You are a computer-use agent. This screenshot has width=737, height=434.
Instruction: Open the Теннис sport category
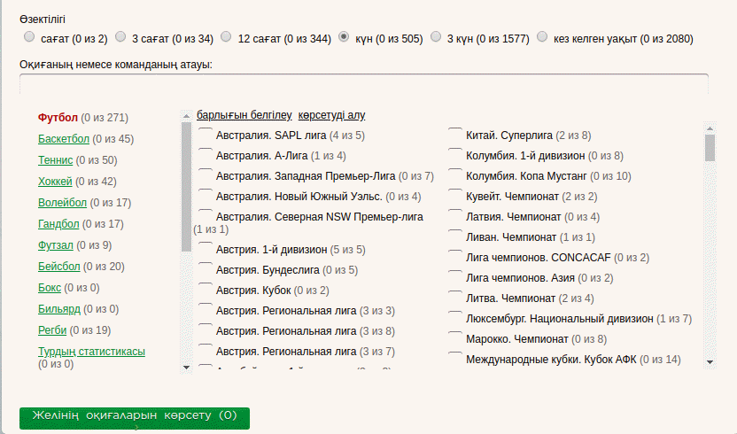pos(55,160)
